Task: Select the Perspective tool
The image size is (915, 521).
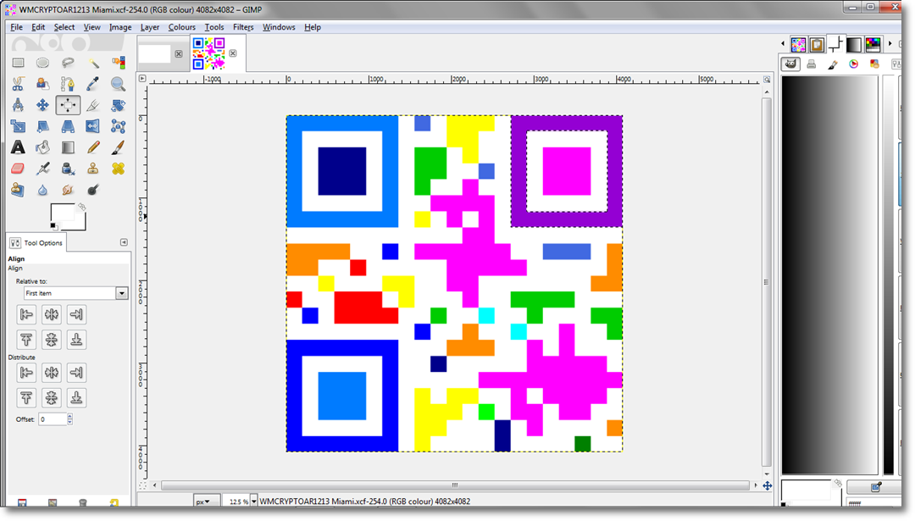Action: (x=68, y=126)
